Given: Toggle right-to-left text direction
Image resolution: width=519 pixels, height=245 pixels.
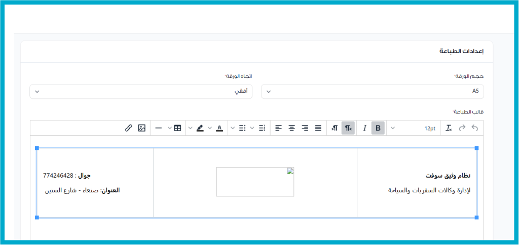Looking at the screenshot, I should tap(348, 128).
